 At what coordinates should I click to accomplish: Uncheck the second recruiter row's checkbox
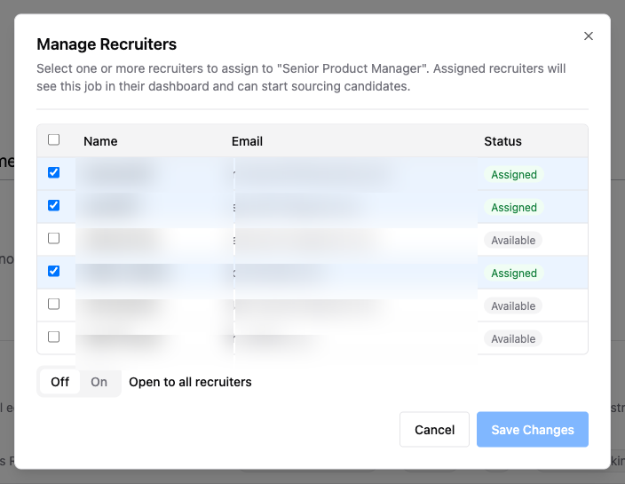53,205
